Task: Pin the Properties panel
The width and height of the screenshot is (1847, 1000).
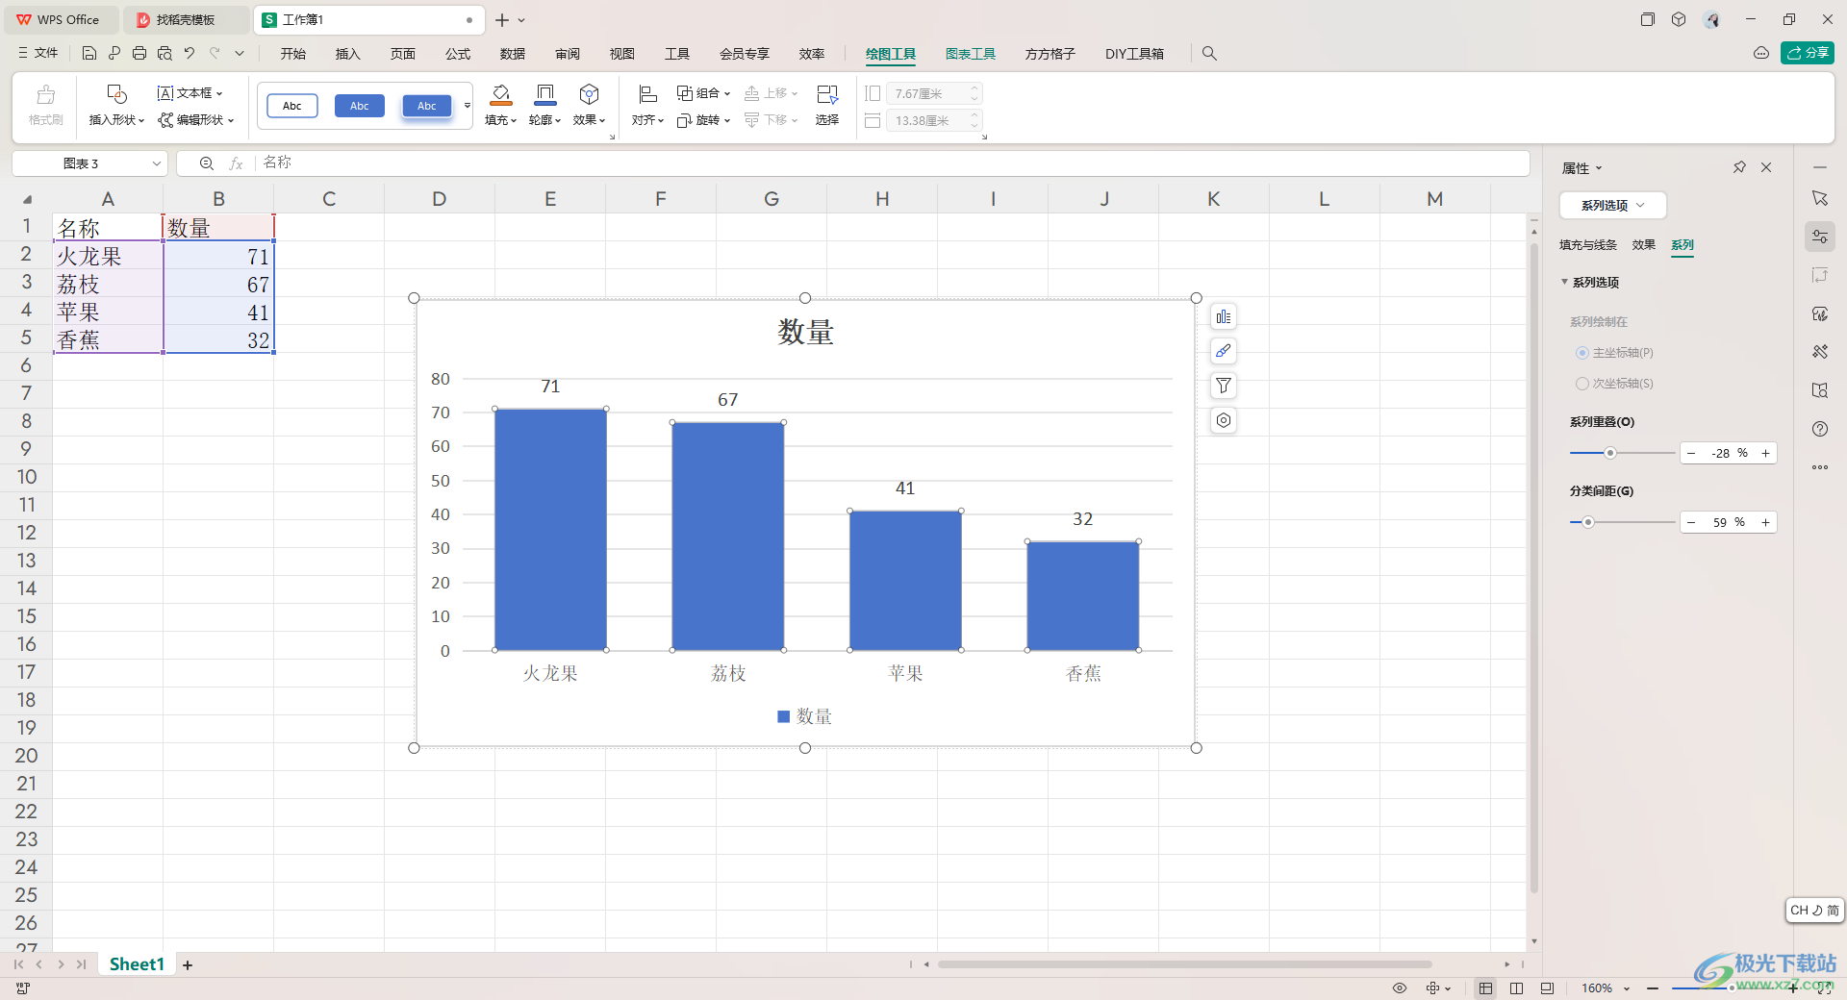Action: pyautogui.click(x=1739, y=167)
